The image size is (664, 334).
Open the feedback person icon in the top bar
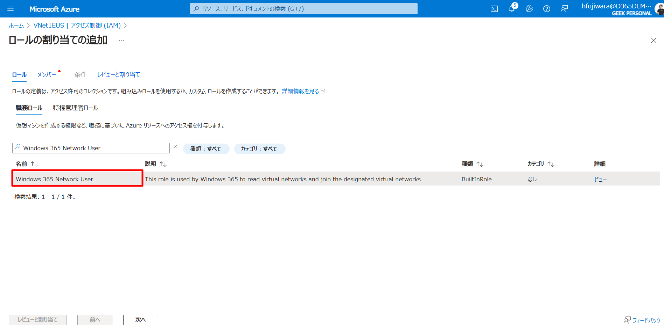click(564, 9)
